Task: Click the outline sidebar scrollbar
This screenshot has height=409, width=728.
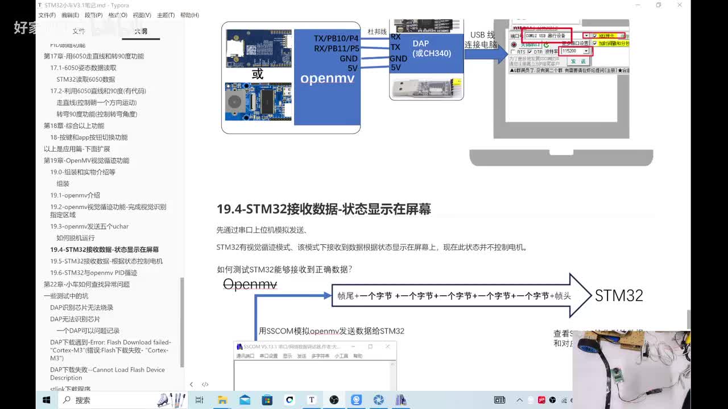Action: (x=182, y=322)
